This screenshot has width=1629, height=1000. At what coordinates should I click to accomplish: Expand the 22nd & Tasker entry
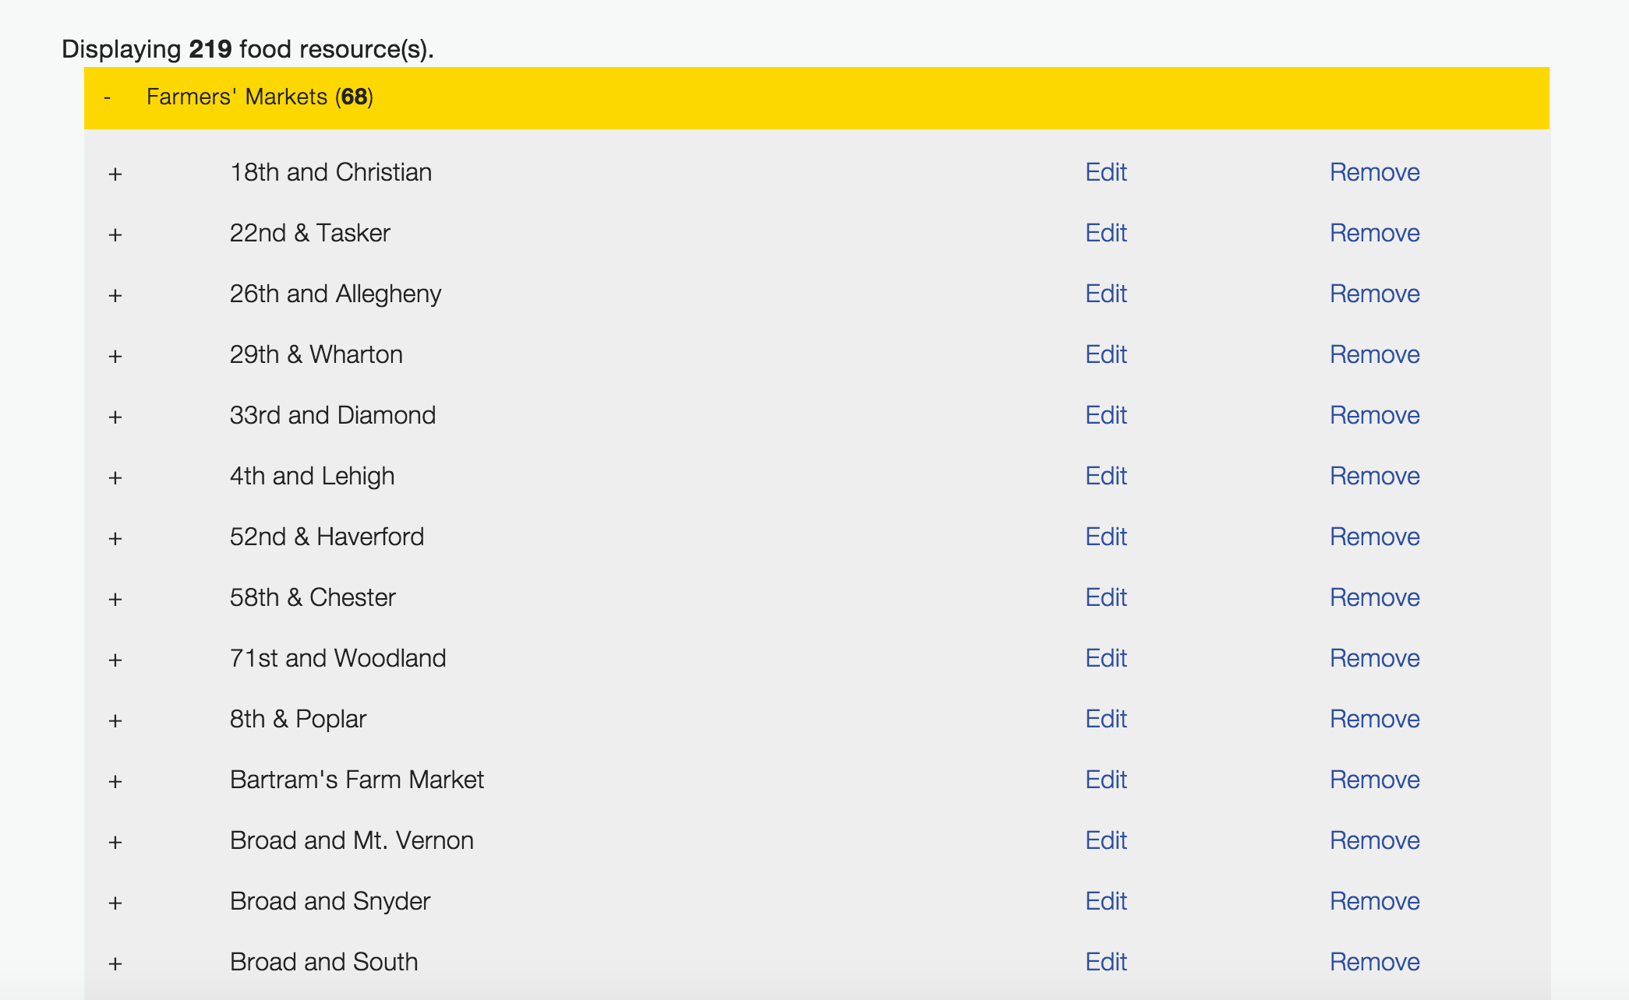point(115,234)
